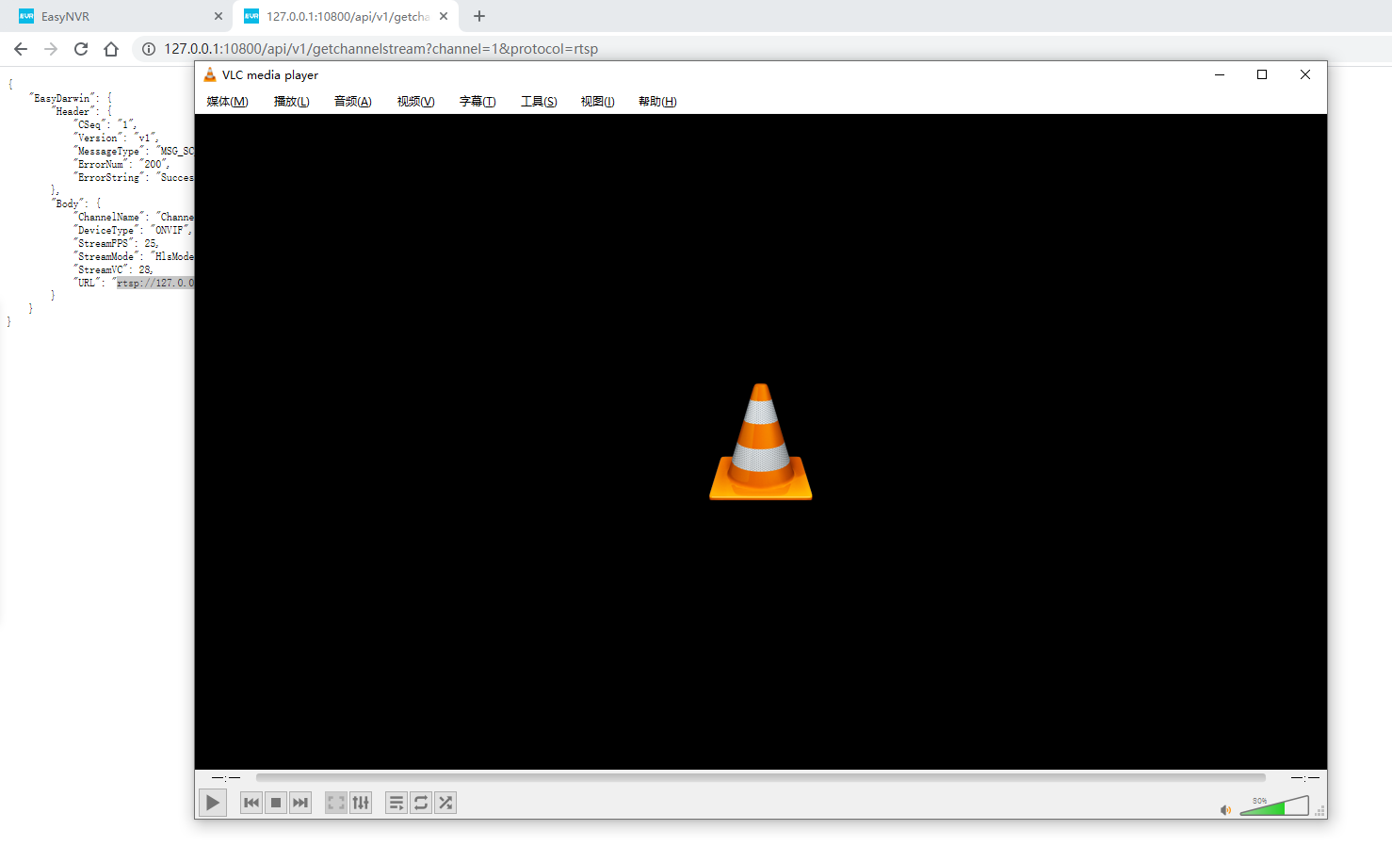Click the VLC seek progress bar
Image resolution: width=1392 pixels, height=862 pixels.
[761, 778]
